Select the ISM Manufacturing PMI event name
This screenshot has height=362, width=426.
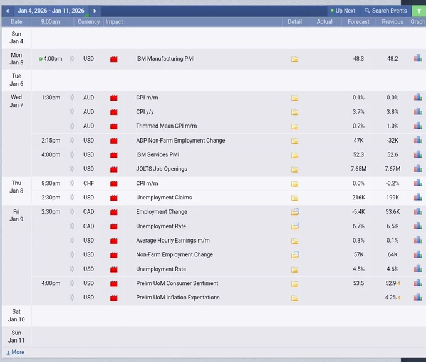click(x=165, y=59)
